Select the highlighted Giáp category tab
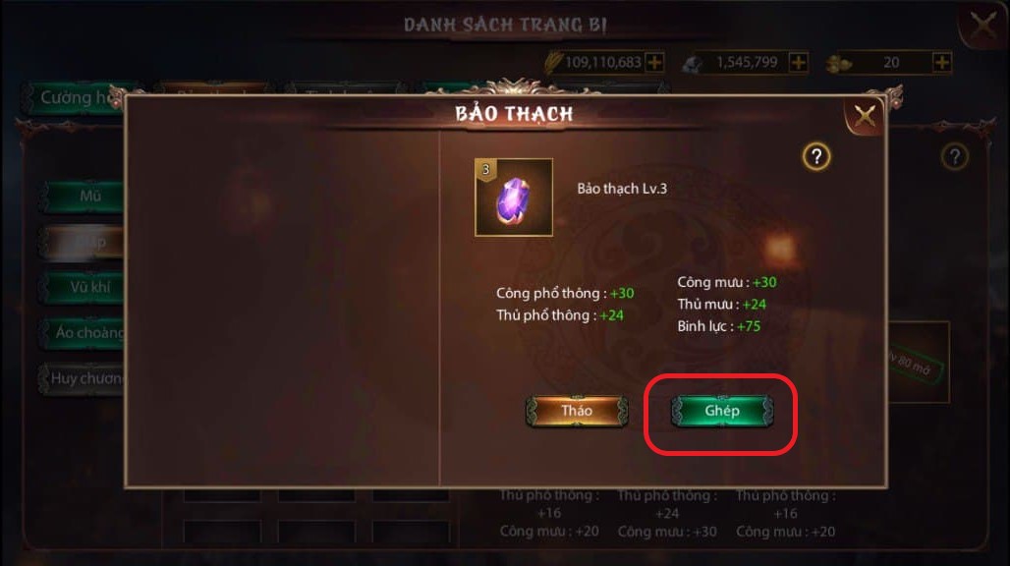This screenshot has width=1010, height=566. pos(84,242)
